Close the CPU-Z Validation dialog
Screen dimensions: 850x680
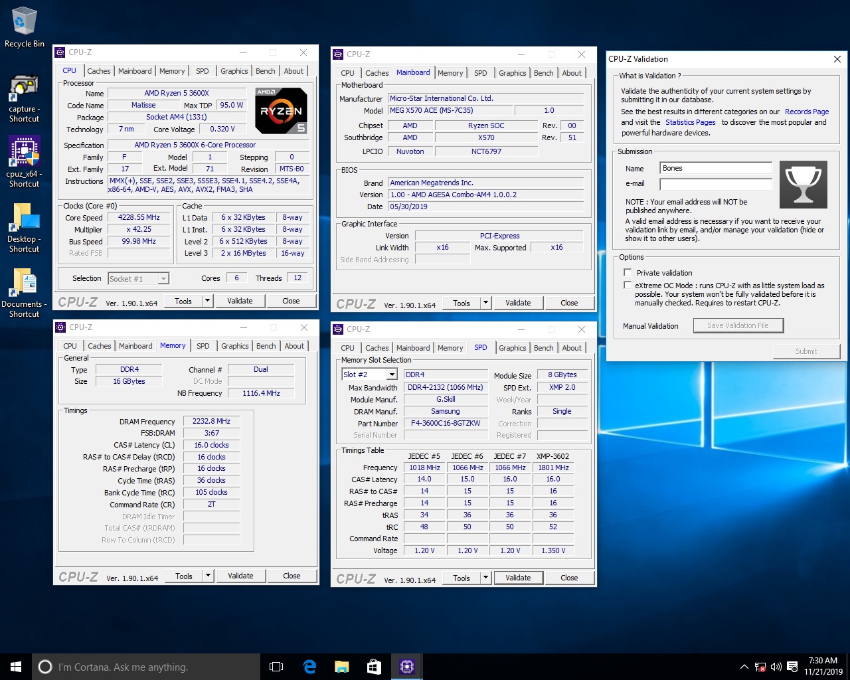click(x=837, y=59)
